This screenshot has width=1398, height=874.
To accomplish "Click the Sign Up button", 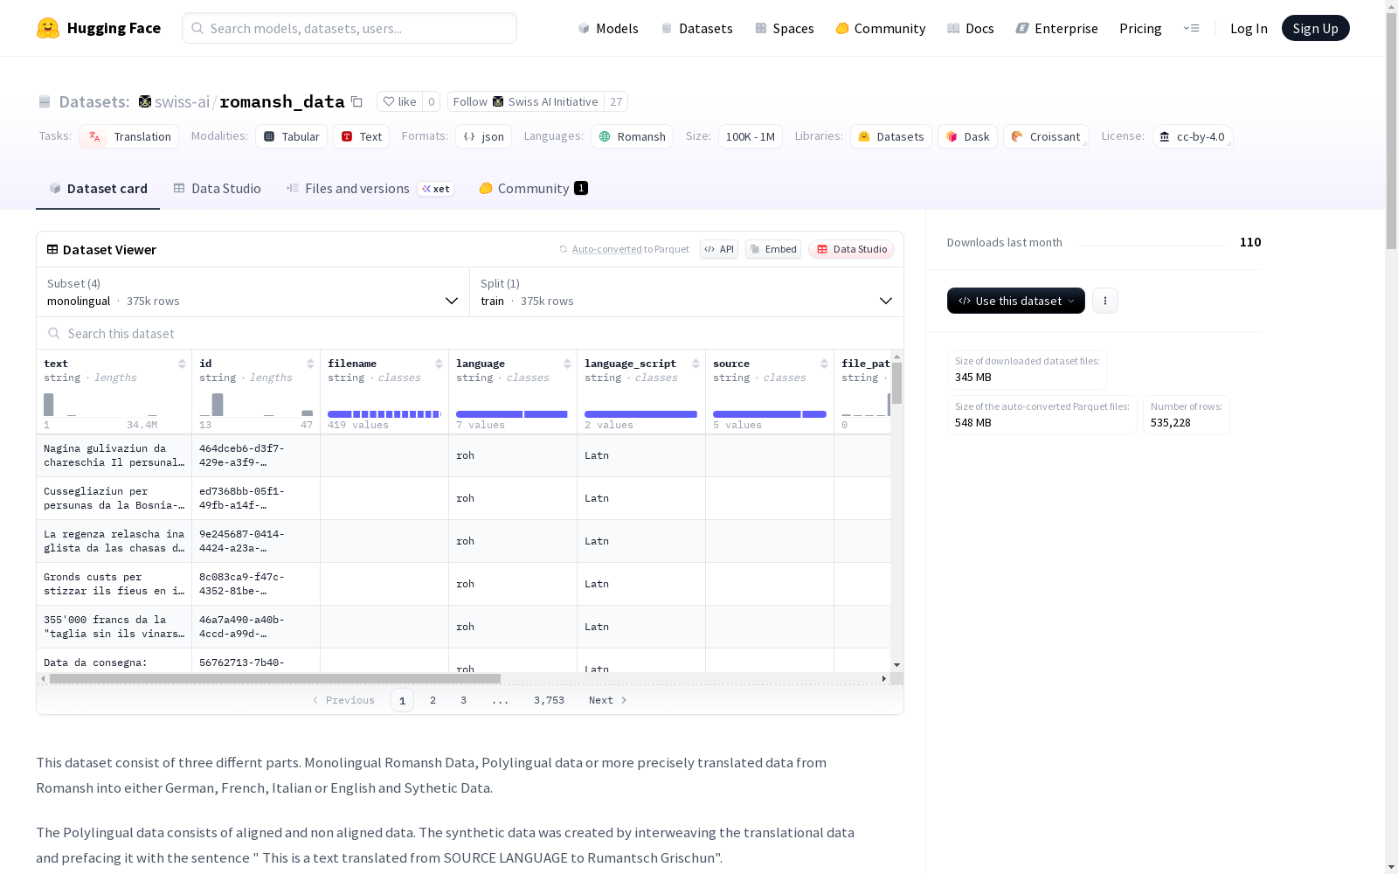I will click(1316, 28).
